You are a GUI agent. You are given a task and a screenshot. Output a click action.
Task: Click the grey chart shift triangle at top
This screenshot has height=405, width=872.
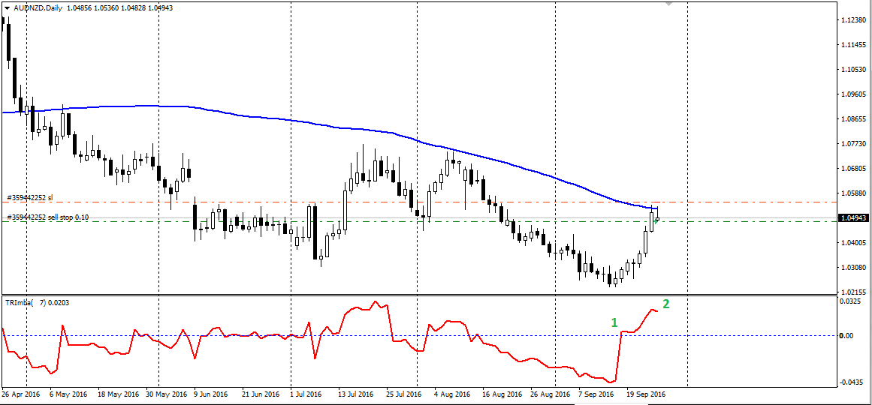(668, 3)
